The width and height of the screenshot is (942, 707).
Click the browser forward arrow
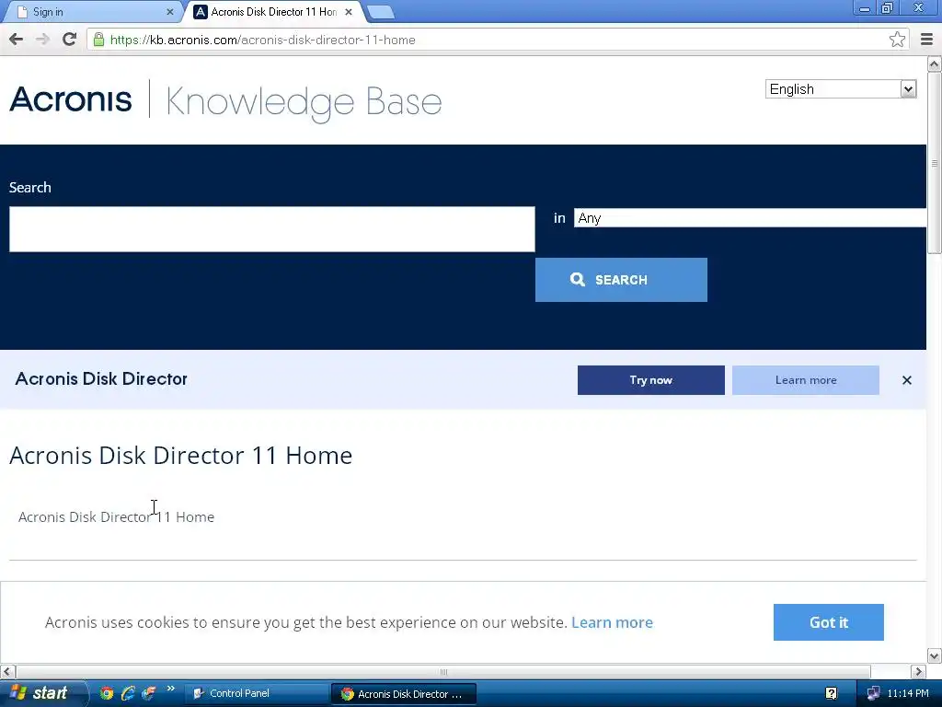42,40
